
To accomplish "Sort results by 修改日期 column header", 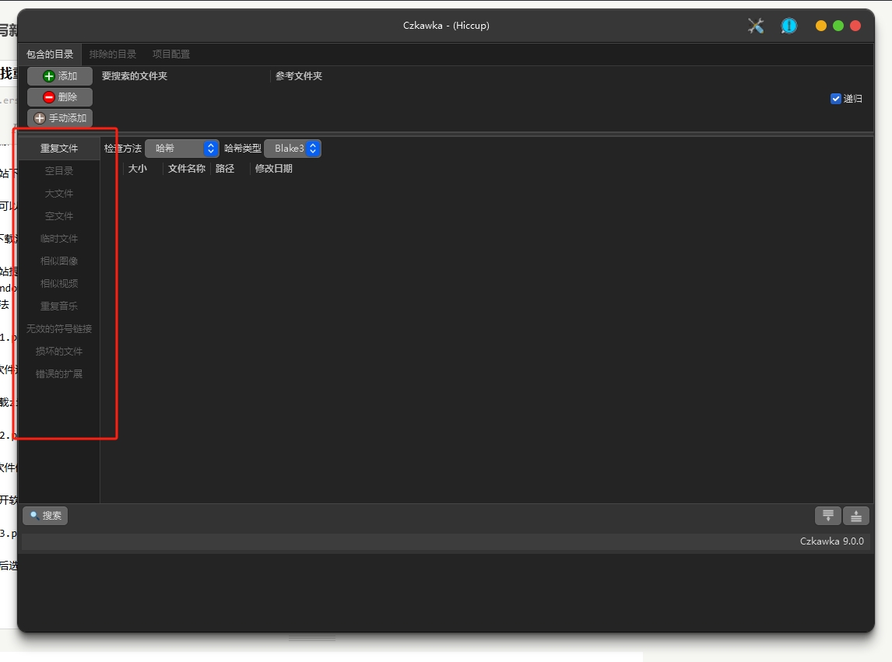I will pos(274,169).
